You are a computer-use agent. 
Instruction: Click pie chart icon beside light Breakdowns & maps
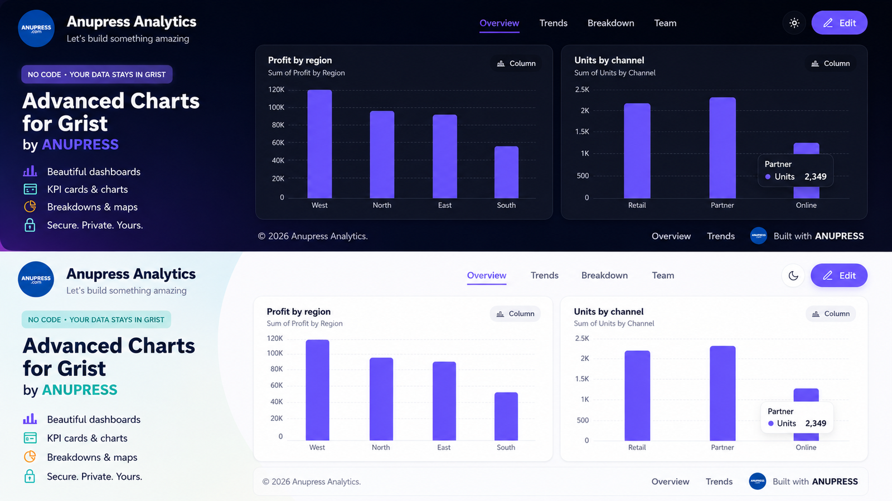(x=30, y=456)
